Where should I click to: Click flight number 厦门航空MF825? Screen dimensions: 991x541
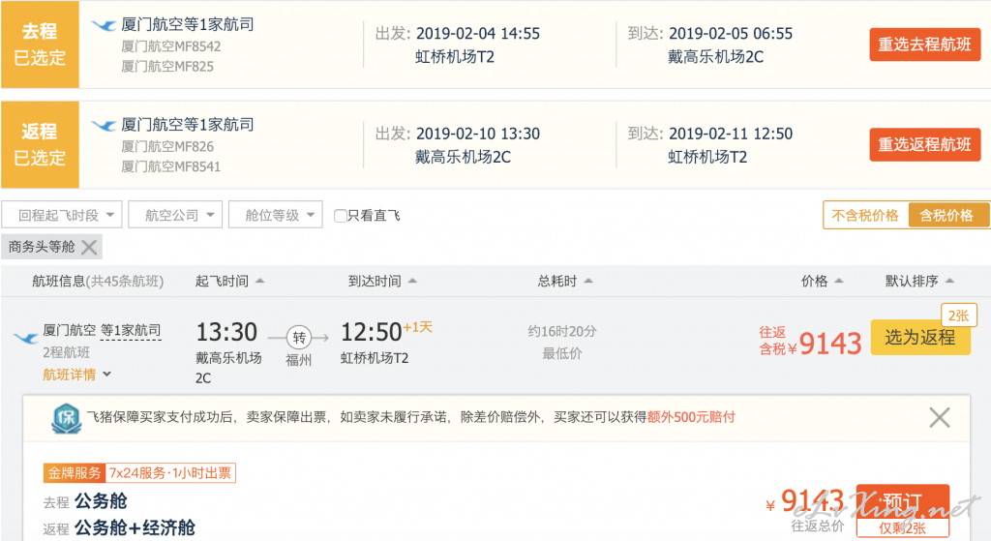[167, 67]
